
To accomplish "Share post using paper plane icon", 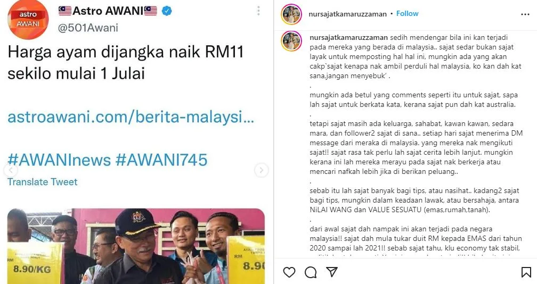I will 331,272.
